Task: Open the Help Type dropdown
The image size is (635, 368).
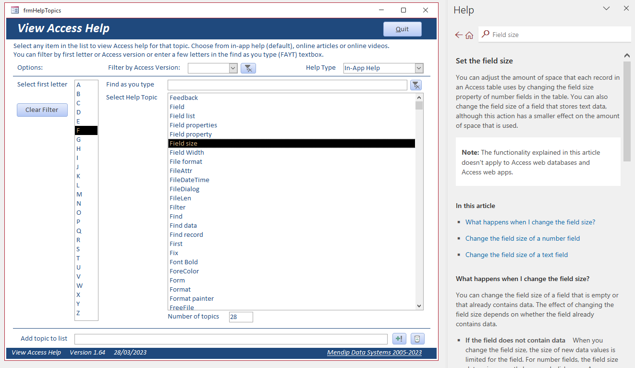Action: tap(419, 68)
